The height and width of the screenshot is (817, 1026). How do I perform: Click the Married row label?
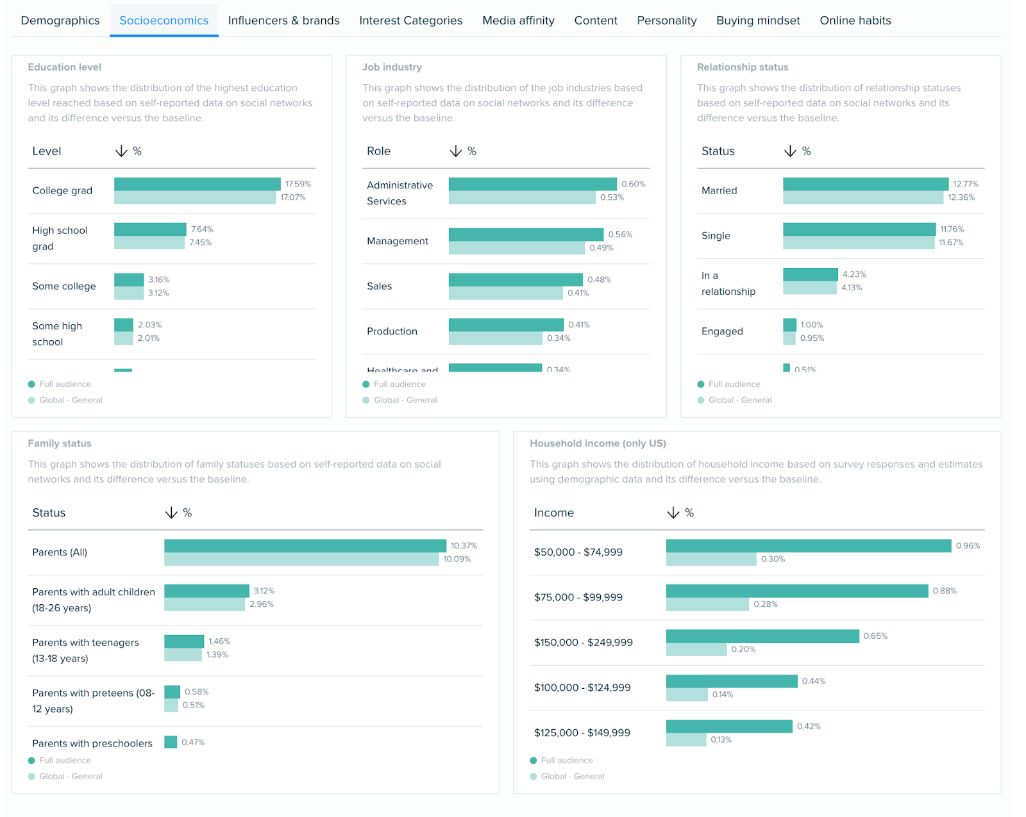point(719,190)
